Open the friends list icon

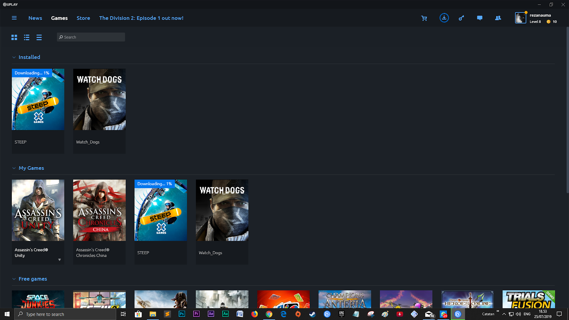tap(498, 17)
